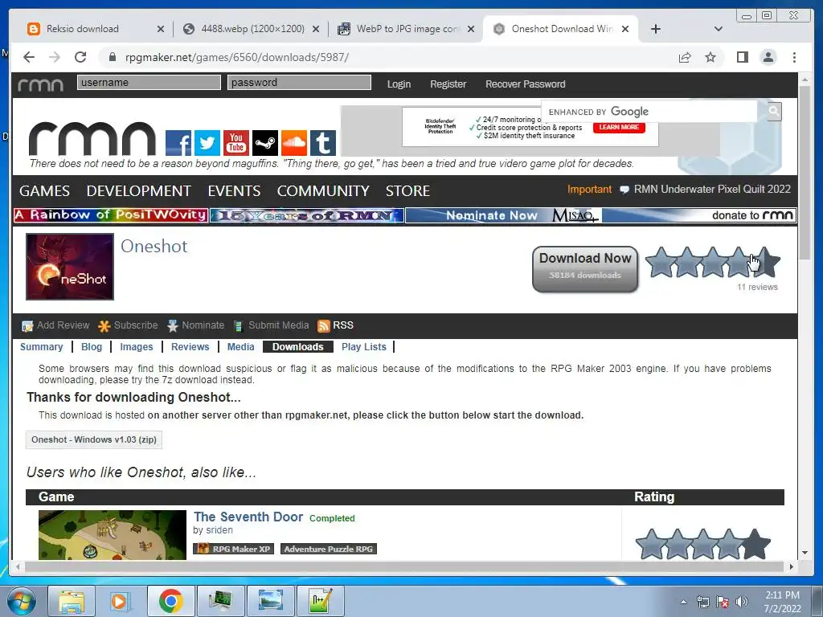
Task: Click the donate to rmn banner
Action: (x=699, y=215)
